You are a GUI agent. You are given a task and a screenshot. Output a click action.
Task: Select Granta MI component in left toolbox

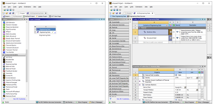[9, 75]
